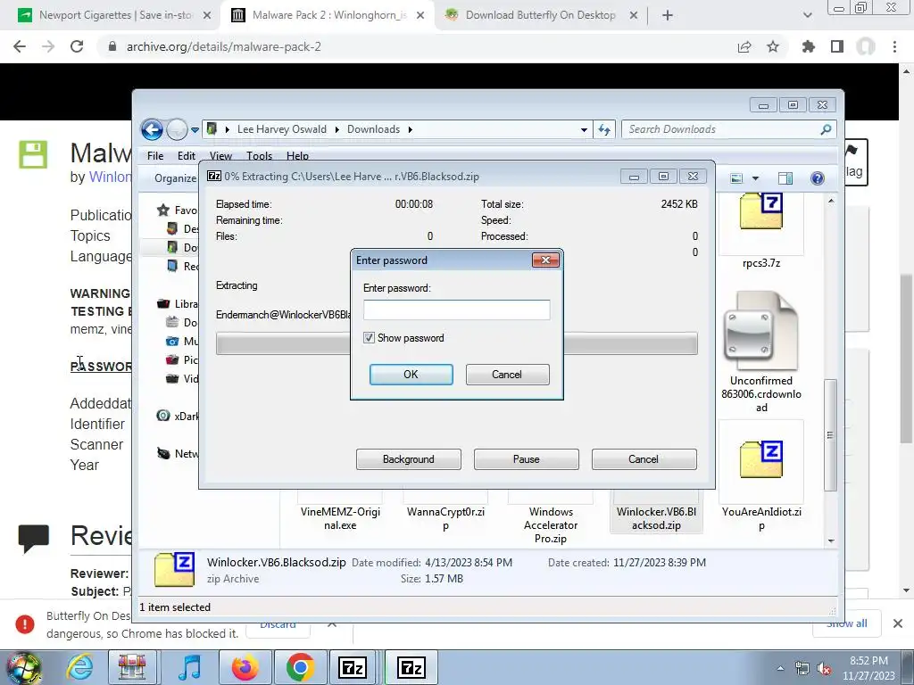Click the muted volume tray icon
Image resolution: width=914 pixels, height=685 pixels.
click(824, 669)
